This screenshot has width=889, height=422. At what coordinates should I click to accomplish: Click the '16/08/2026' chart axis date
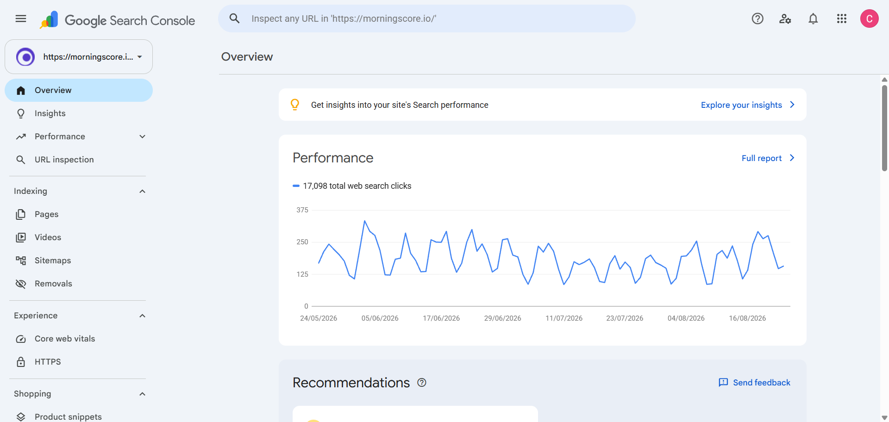coord(747,318)
